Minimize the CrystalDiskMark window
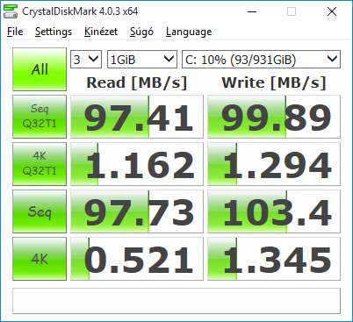This screenshot has height=322, width=353. point(252,11)
